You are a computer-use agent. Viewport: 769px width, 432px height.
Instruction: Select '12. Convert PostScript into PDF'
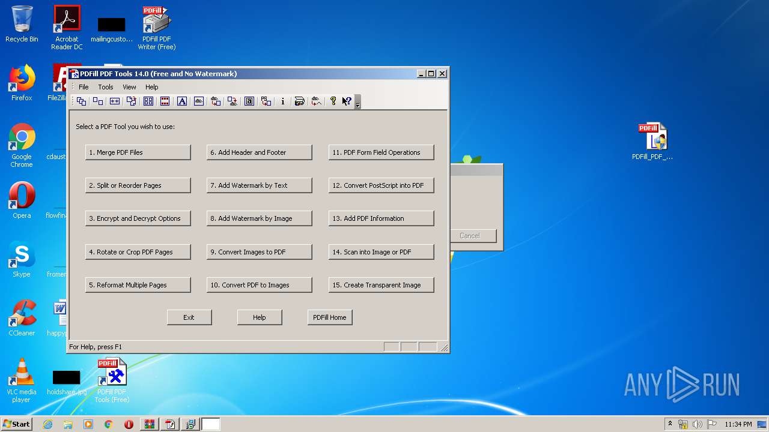point(381,185)
